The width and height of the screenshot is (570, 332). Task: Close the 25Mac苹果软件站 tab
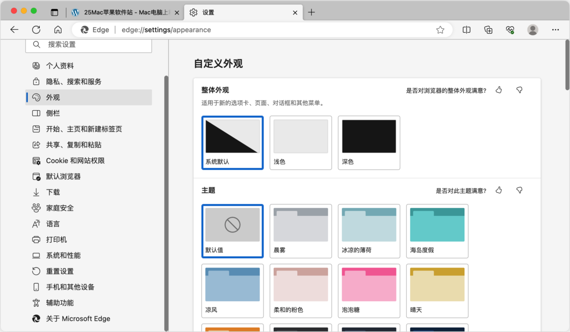[177, 12]
